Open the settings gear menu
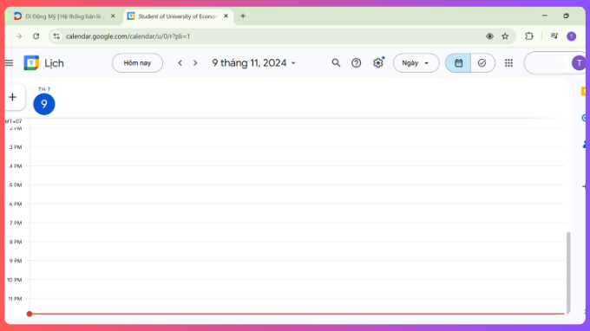 point(377,62)
